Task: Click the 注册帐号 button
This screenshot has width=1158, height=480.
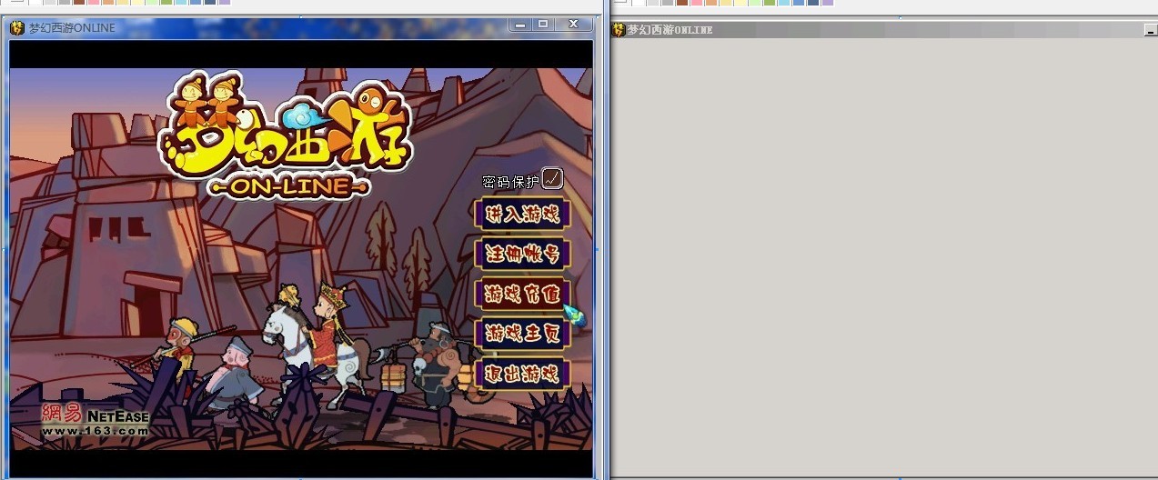Action: (x=522, y=254)
